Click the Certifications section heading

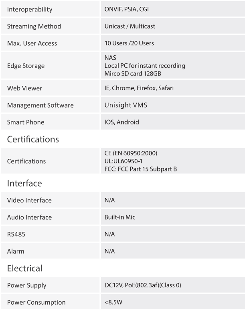pyautogui.click(x=33, y=139)
